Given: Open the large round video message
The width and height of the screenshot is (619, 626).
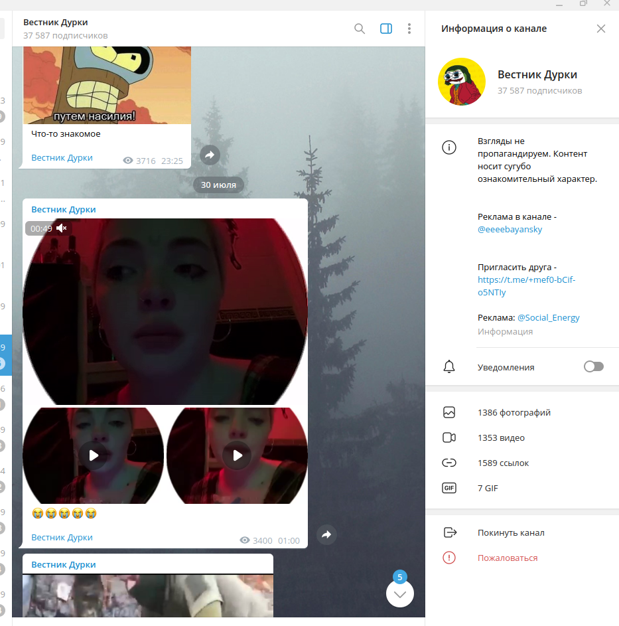Looking at the screenshot, I should (x=165, y=311).
